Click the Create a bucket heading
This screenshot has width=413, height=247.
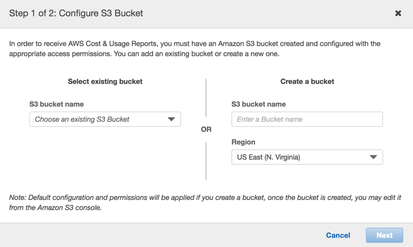point(307,82)
